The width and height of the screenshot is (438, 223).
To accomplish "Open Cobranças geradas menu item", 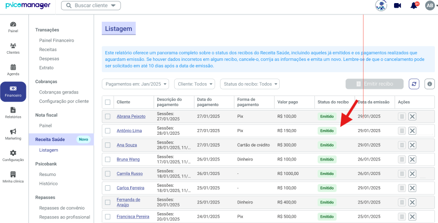I will (58, 92).
